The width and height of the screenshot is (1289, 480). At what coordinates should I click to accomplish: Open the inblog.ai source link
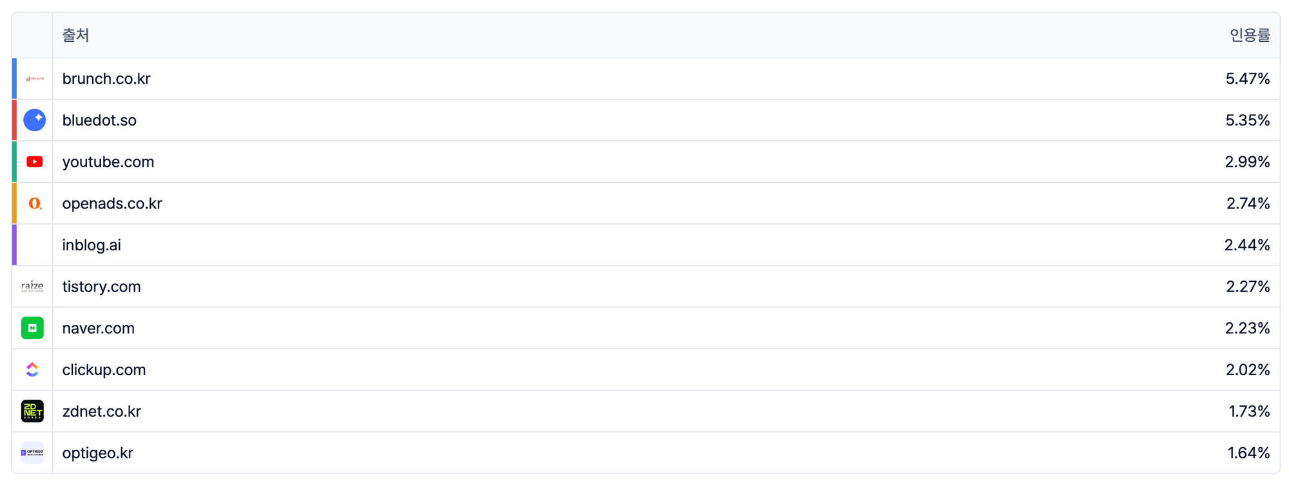(x=92, y=245)
